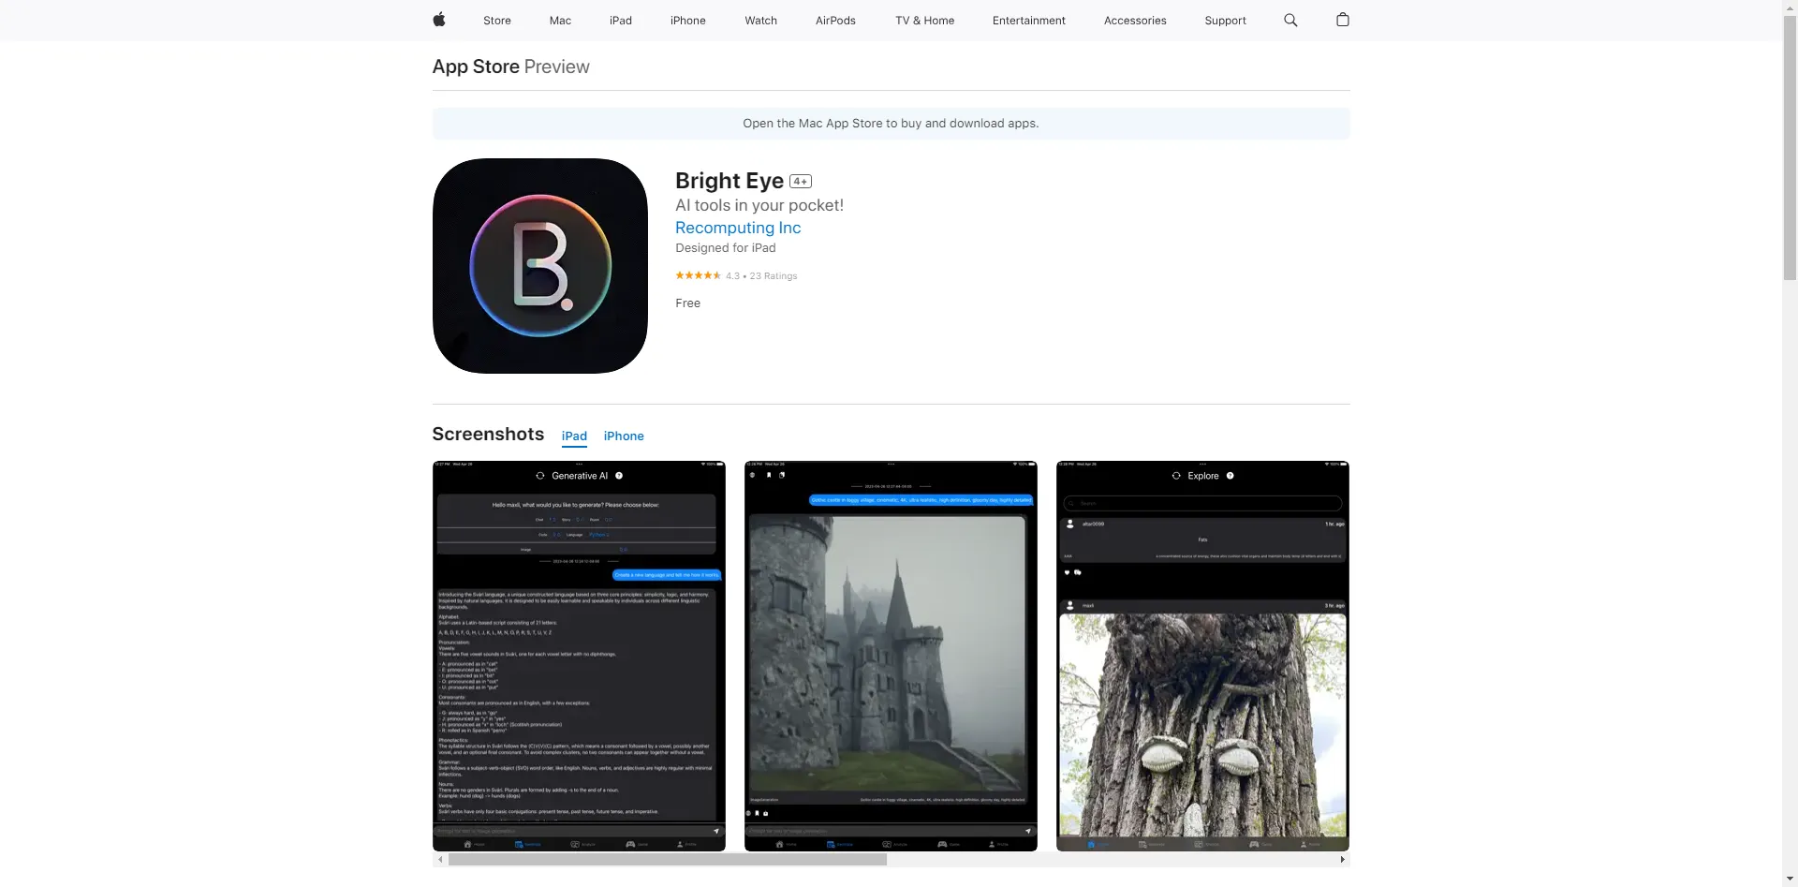Open the AirPods menu
Viewport: 1798px width, 887px height.
835,21
